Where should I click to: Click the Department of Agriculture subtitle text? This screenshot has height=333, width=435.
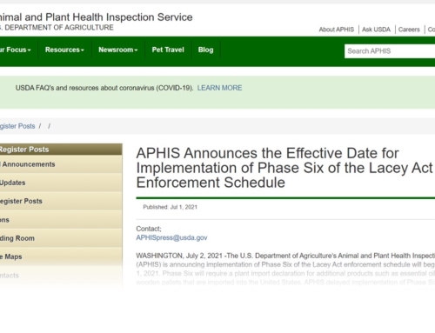[x=57, y=28]
